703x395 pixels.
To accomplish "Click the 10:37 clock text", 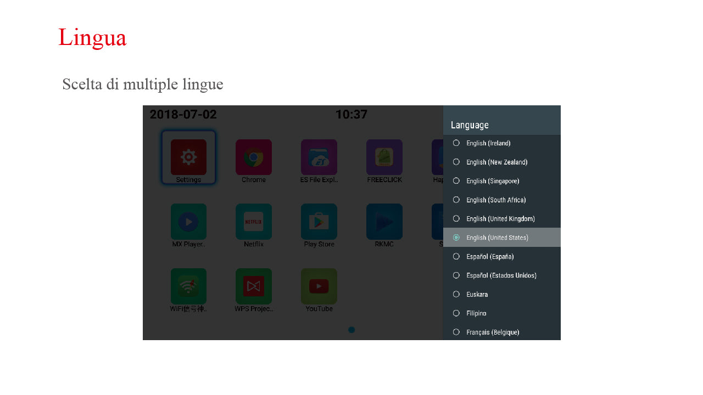I will coord(351,115).
